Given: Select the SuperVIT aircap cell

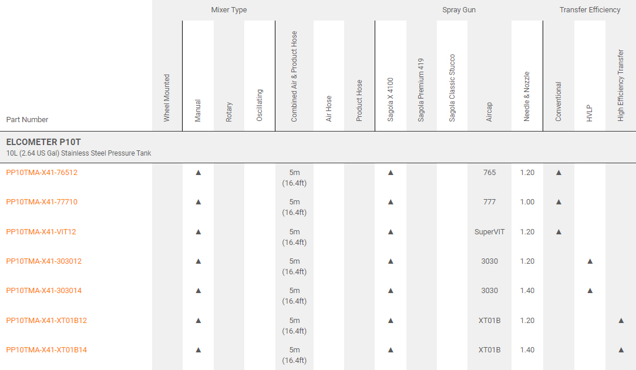Looking at the screenshot, I should 490,231.
